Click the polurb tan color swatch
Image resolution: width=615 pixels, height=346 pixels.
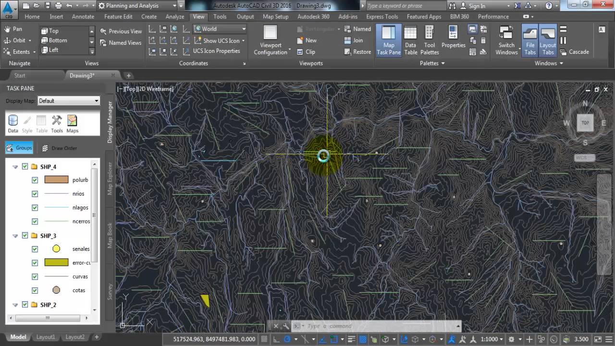[x=56, y=180]
